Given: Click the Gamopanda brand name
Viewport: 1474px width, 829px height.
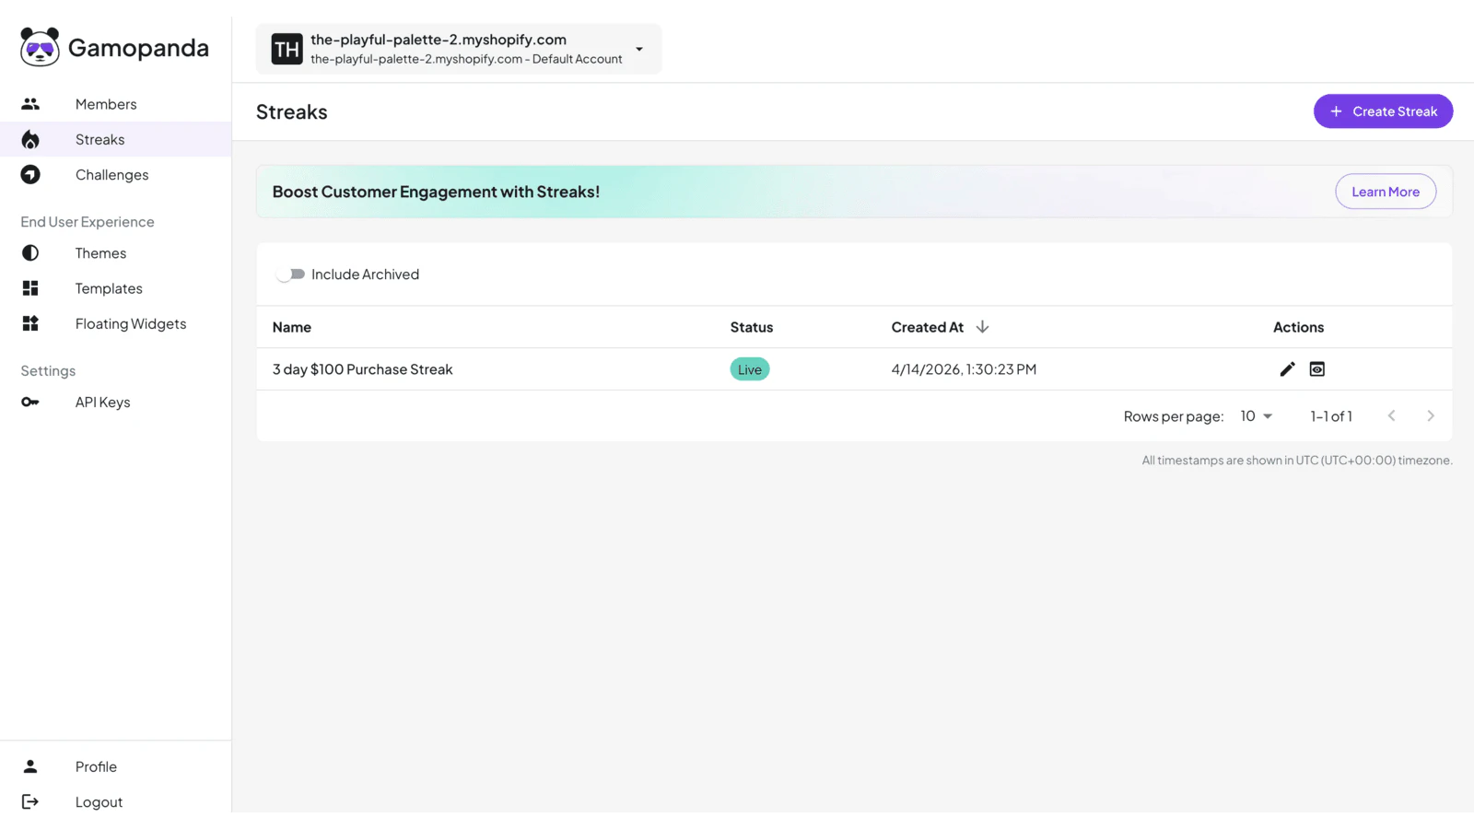Looking at the screenshot, I should point(138,48).
